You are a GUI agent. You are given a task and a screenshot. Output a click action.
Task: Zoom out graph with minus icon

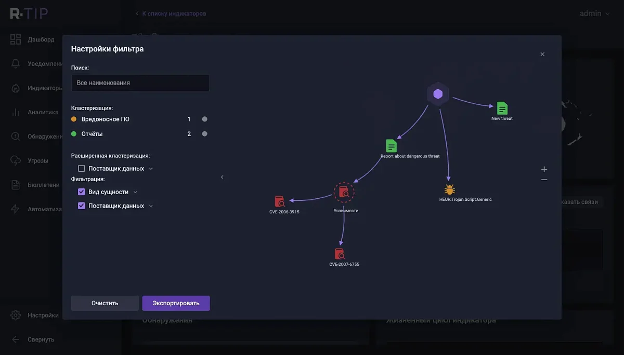coord(544,180)
